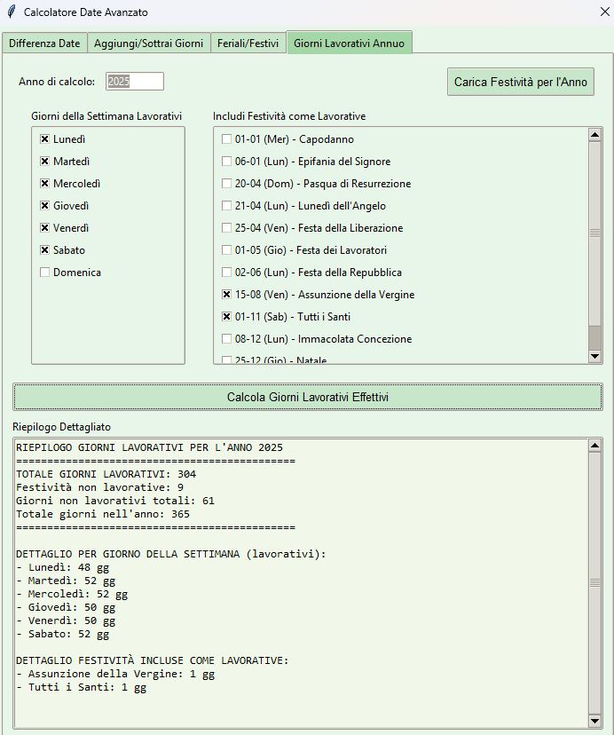Viewport: 614px width, 735px height.
Task: Check the Immacolata Concezione checkbox
Action: 226,339
